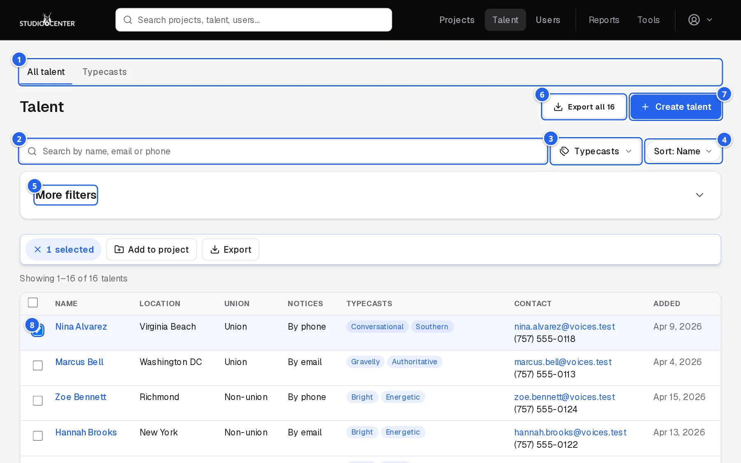This screenshot has width=741, height=463.
Task: Click the hannah.brooks@voices.test email link
Action: (570, 432)
